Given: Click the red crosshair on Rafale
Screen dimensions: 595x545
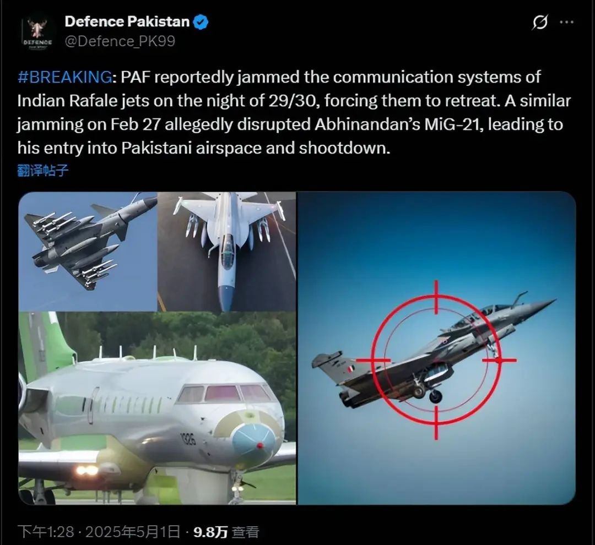Looking at the screenshot, I should 436,360.
